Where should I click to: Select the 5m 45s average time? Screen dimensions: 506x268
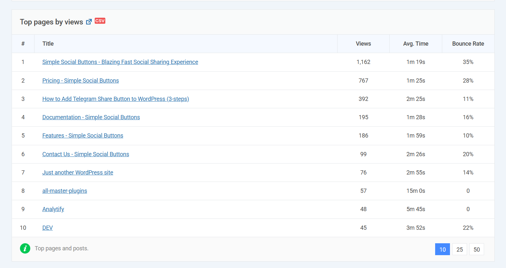(x=416, y=209)
